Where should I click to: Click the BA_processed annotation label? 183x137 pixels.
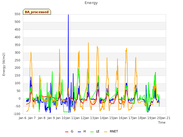tap(37, 12)
